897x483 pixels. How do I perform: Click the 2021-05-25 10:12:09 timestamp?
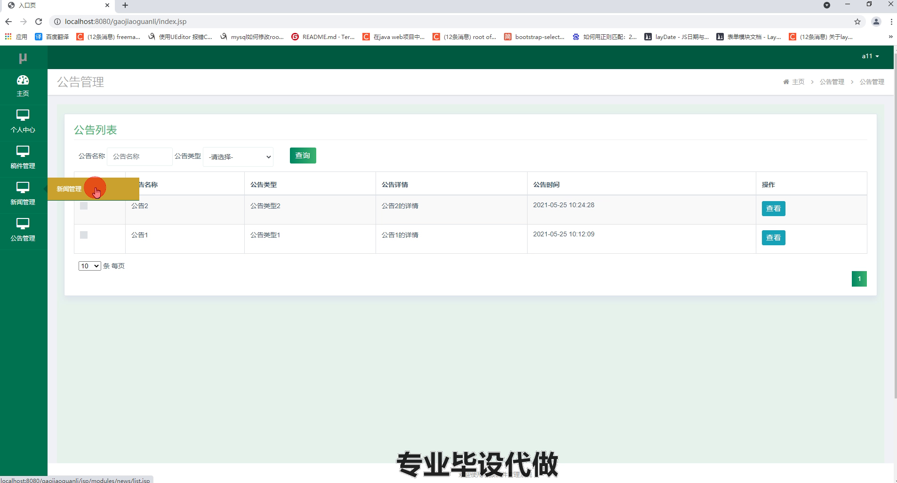(564, 234)
